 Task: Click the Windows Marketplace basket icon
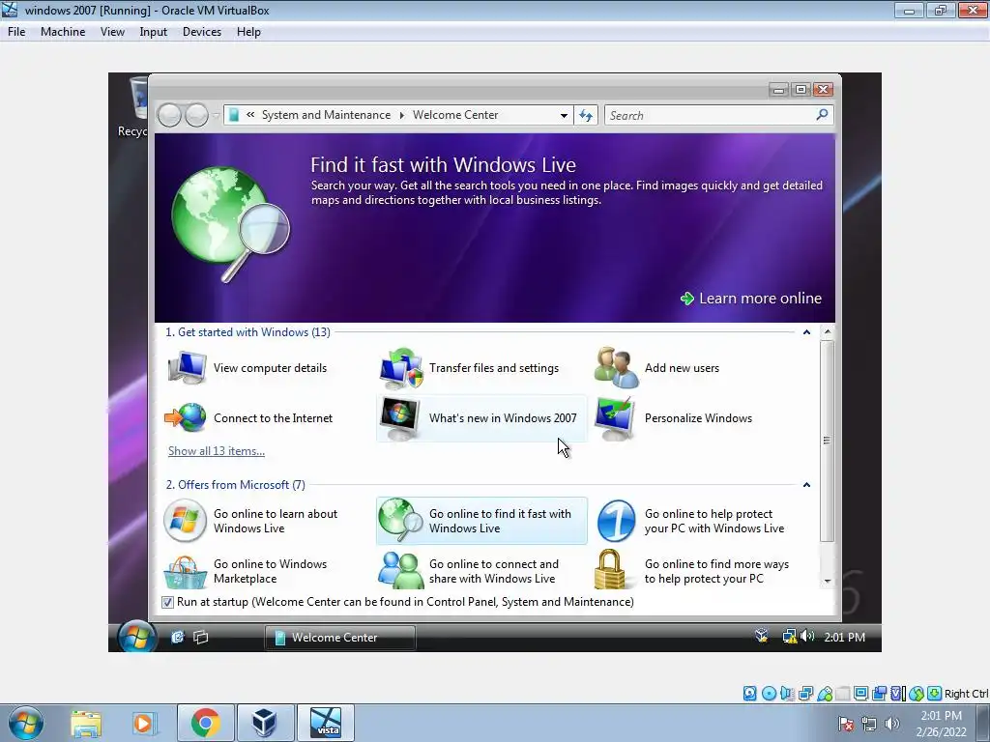point(185,572)
